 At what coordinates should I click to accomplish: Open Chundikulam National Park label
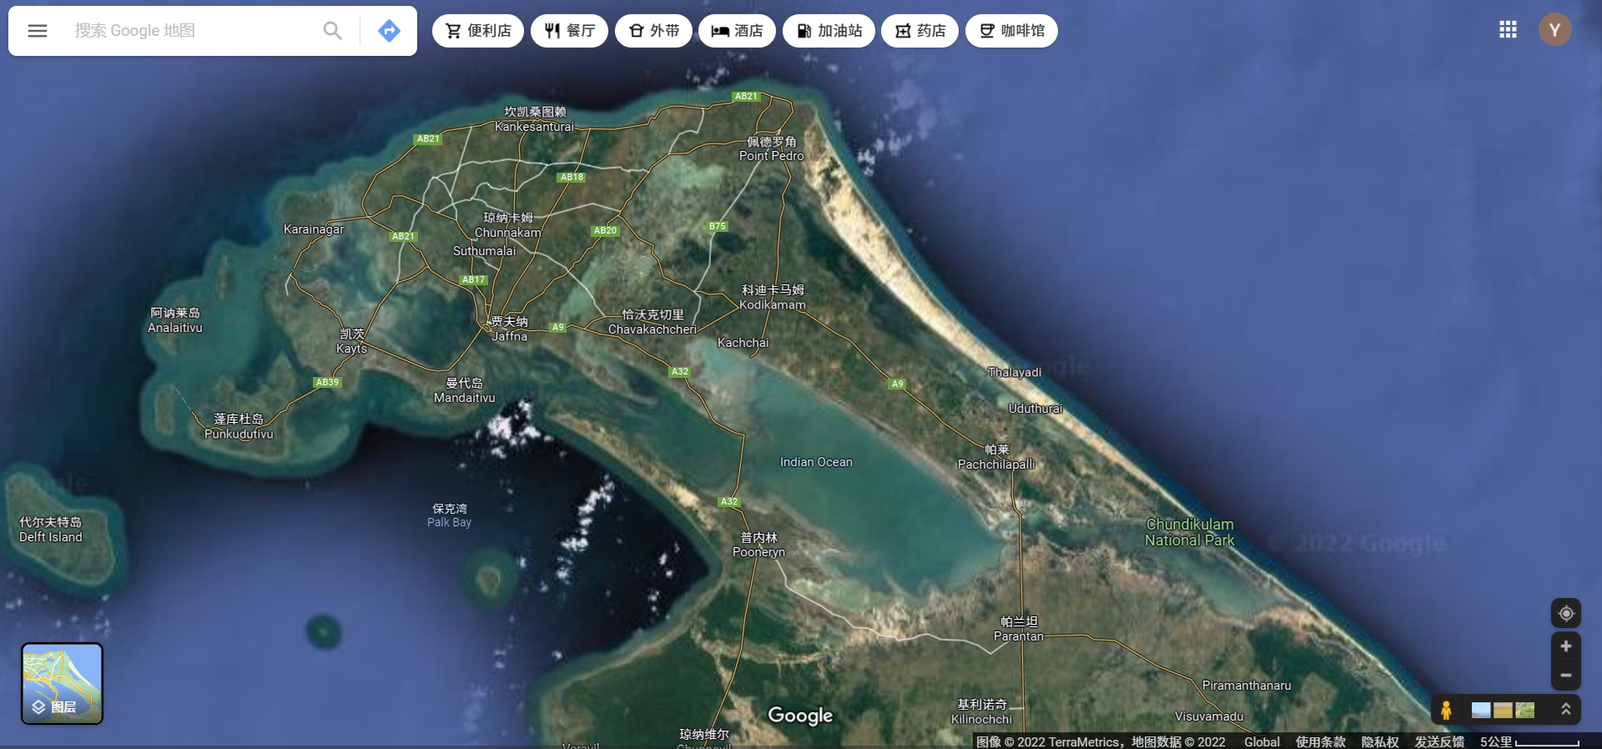1190,532
